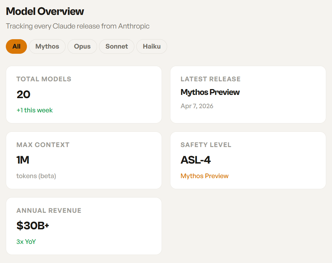Click the '1M' context value

click(23, 160)
